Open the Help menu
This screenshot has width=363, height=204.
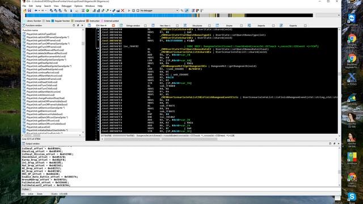tap(100, 6)
